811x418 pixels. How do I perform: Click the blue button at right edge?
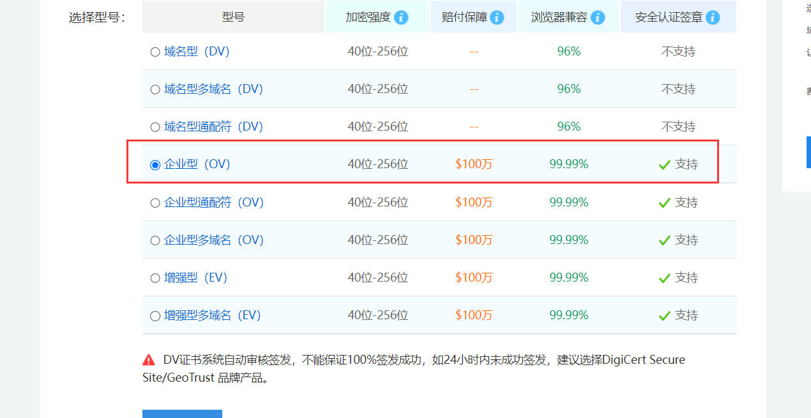pos(808,152)
